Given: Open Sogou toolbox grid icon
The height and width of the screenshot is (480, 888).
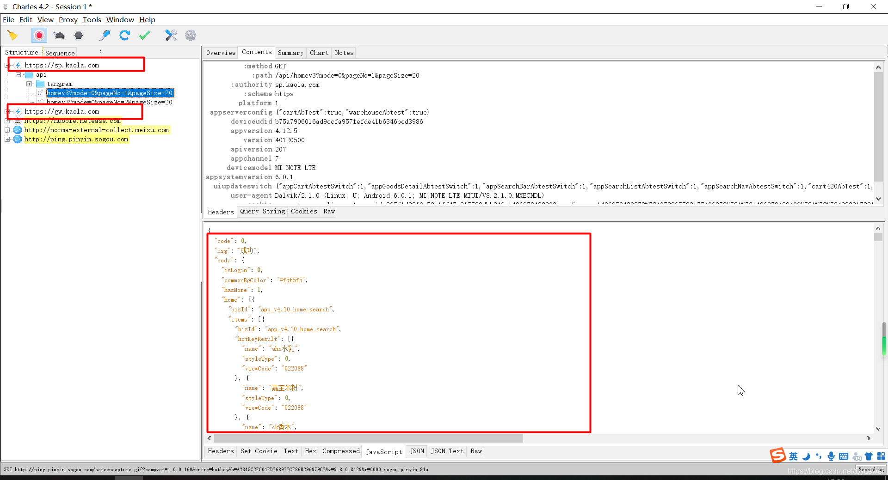Looking at the screenshot, I should [881, 456].
